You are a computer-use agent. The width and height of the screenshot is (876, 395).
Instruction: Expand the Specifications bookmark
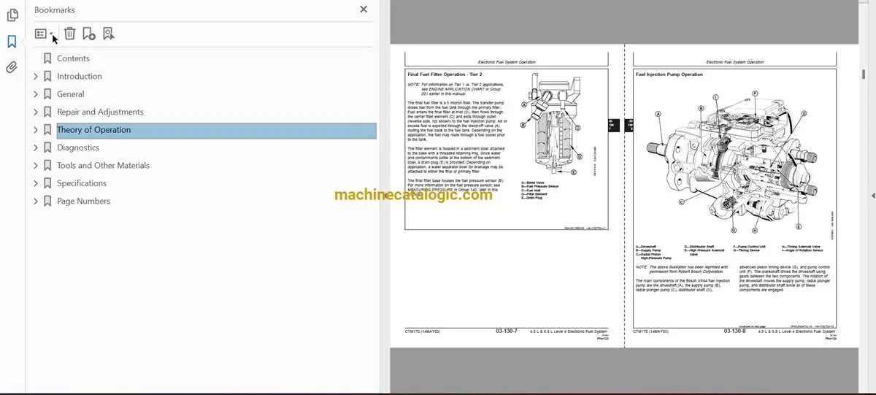(36, 183)
